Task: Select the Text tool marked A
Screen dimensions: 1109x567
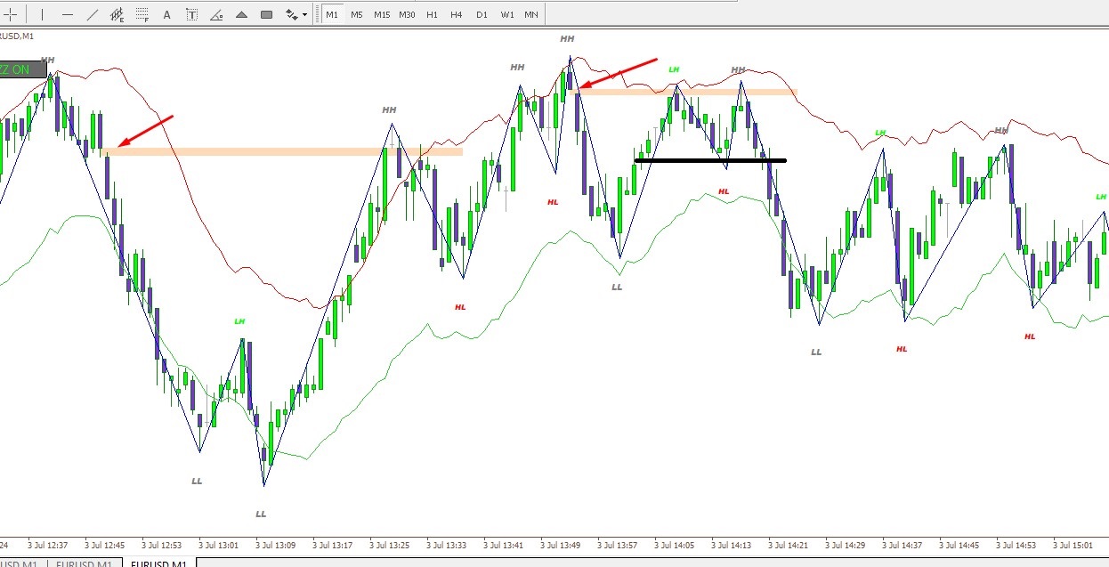Action: pos(167,14)
